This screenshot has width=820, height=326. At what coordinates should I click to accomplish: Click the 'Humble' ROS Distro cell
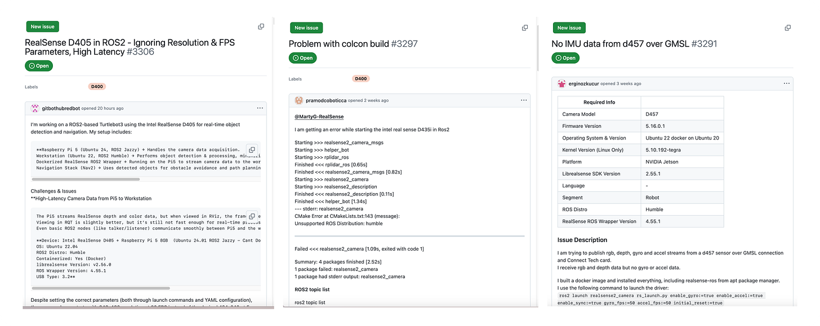coord(682,209)
